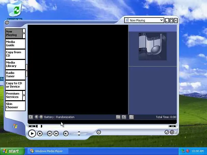Click the green system tray icon
Viewport: 207px width, 155px height.
point(183,151)
